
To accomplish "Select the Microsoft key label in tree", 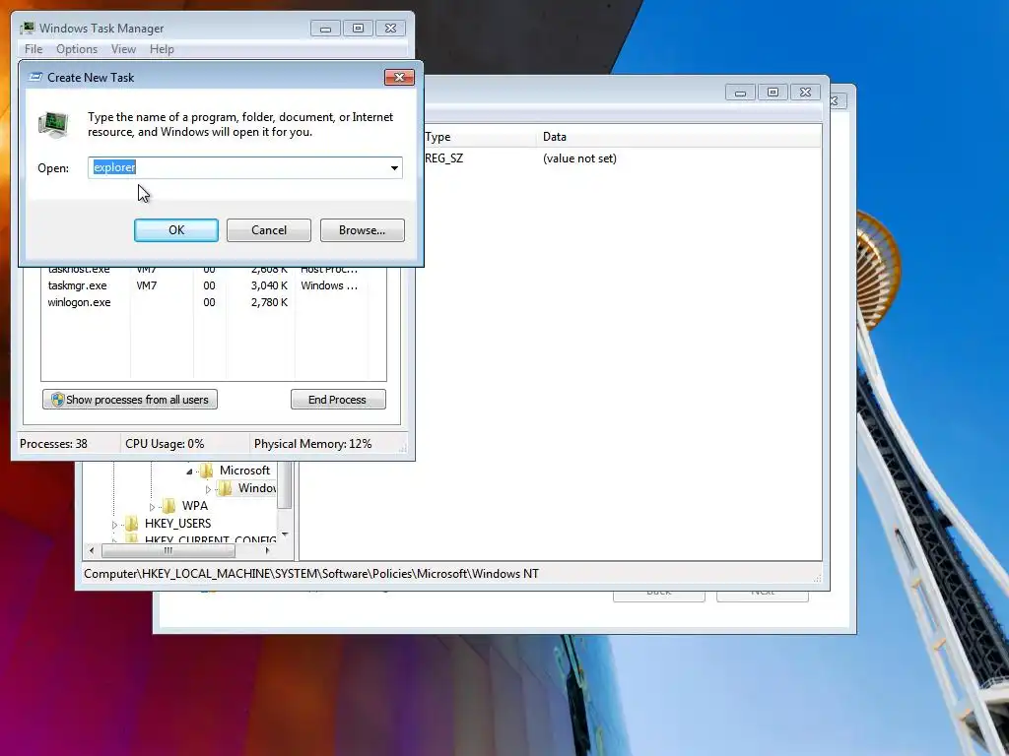I will click(244, 471).
